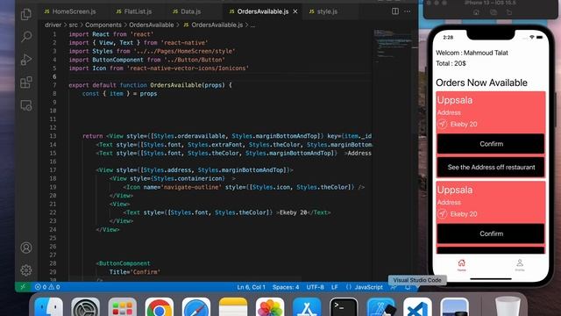Image resolution: width=561 pixels, height=316 pixels.
Task: Close the OrdersAvailable.js tab
Action: [x=295, y=11]
